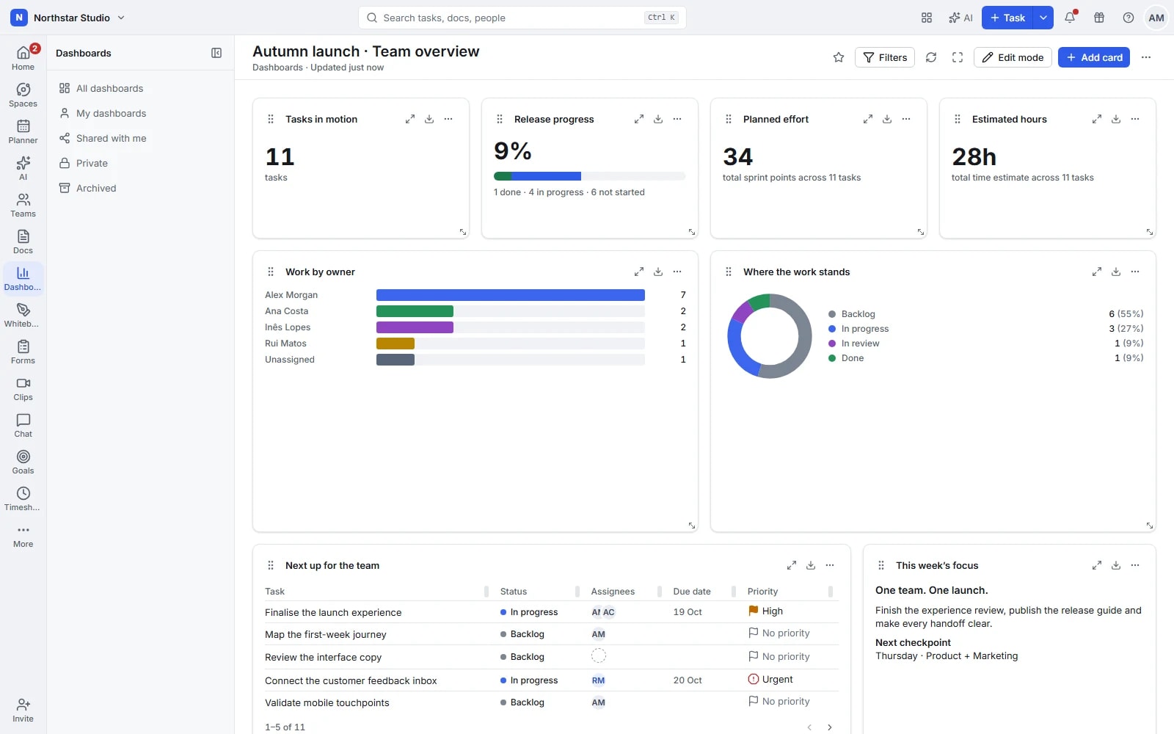Open the dropdown arrow next to Task button
The image size is (1174, 734).
coord(1043,18)
